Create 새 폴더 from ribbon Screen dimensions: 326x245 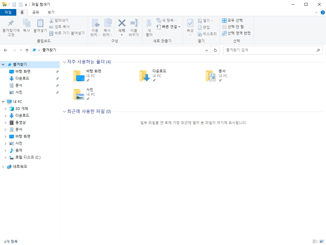(x=149, y=28)
